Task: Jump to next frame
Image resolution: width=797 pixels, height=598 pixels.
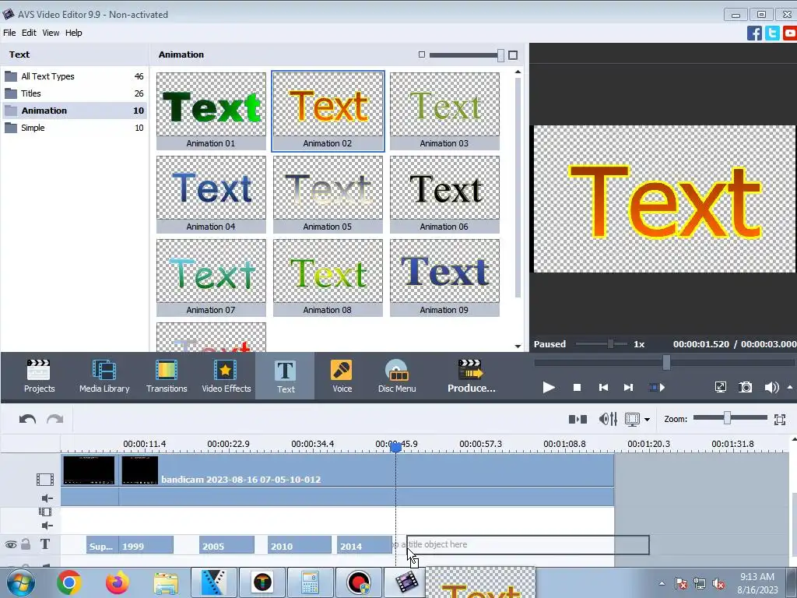Action: pos(629,388)
